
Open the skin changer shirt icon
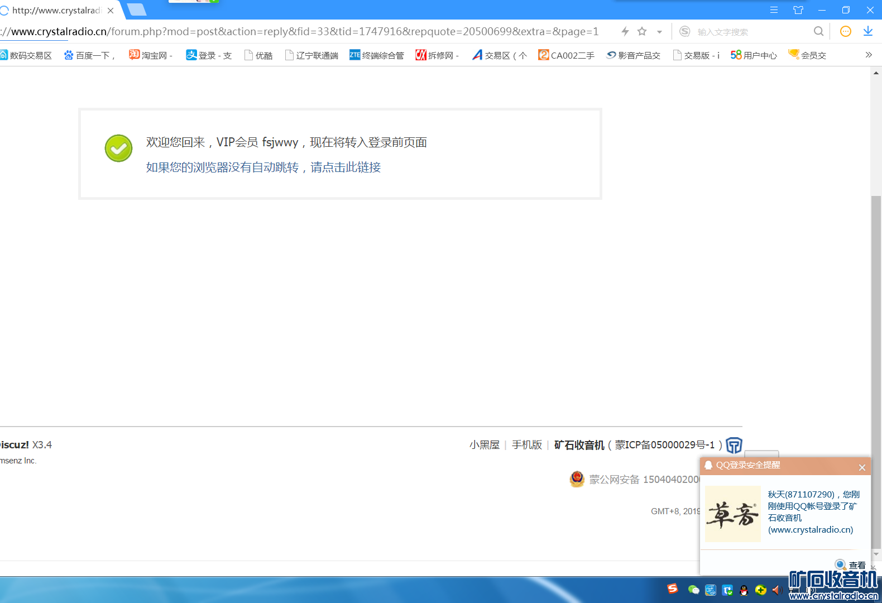click(x=798, y=10)
